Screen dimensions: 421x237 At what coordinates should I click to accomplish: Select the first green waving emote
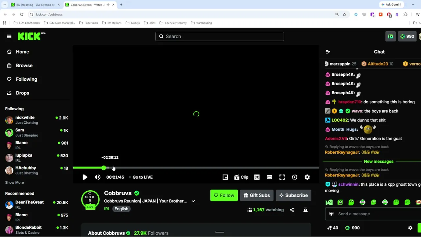pos(329,202)
